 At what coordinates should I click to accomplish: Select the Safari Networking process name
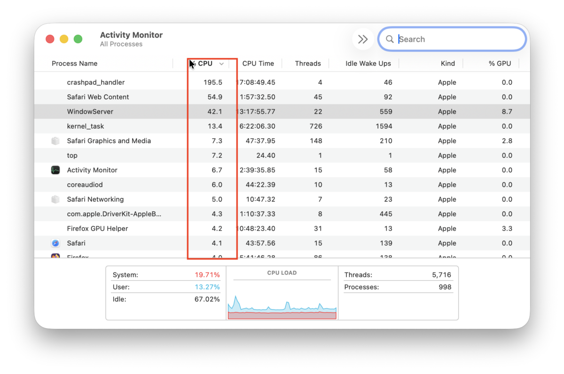95,199
